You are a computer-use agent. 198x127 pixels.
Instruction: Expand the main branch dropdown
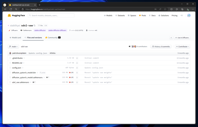pyautogui.click(x=13, y=46)
